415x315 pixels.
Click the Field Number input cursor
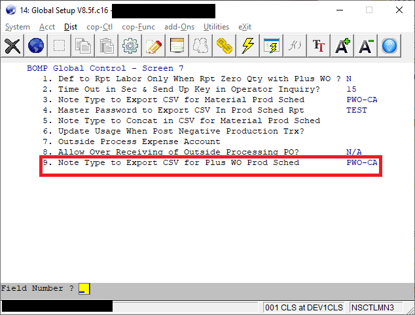click(x=83, y=289)
